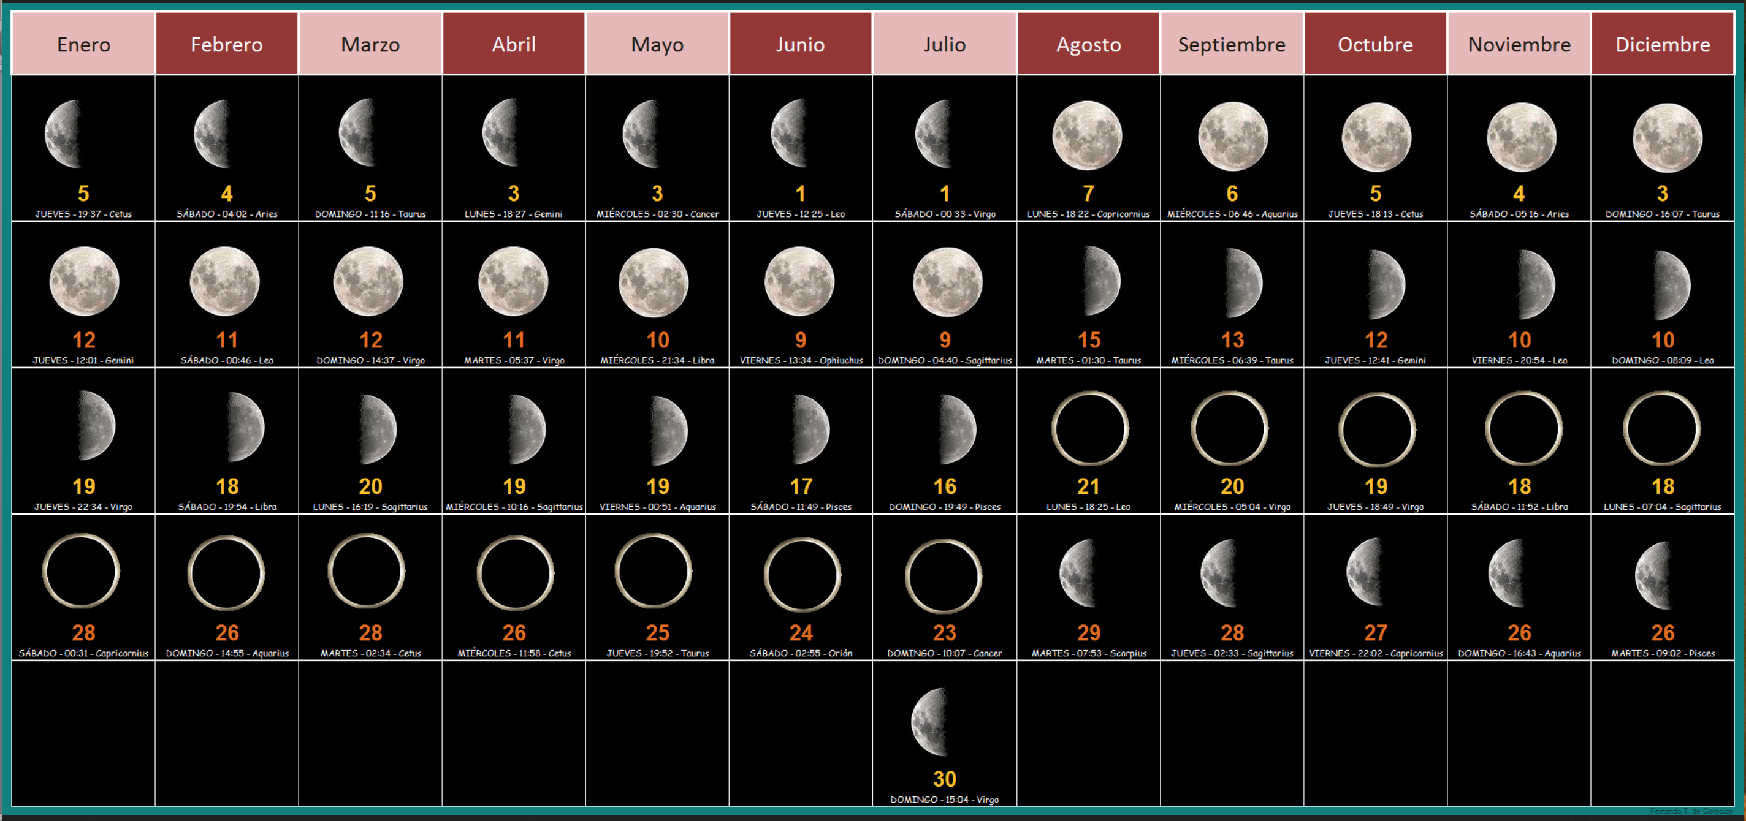Click text 'DOMINGO - 15:04 - Virgo'
Viewport: 1746px width, 821px height.
[x=945, y=800]
